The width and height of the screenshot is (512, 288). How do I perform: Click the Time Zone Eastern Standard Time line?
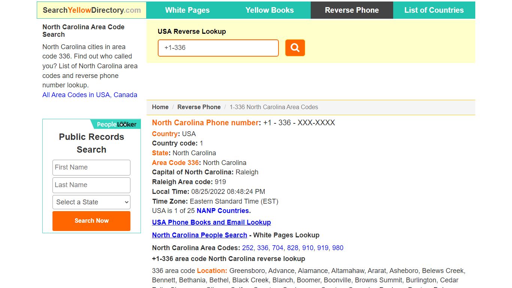[x=215, y=201]
